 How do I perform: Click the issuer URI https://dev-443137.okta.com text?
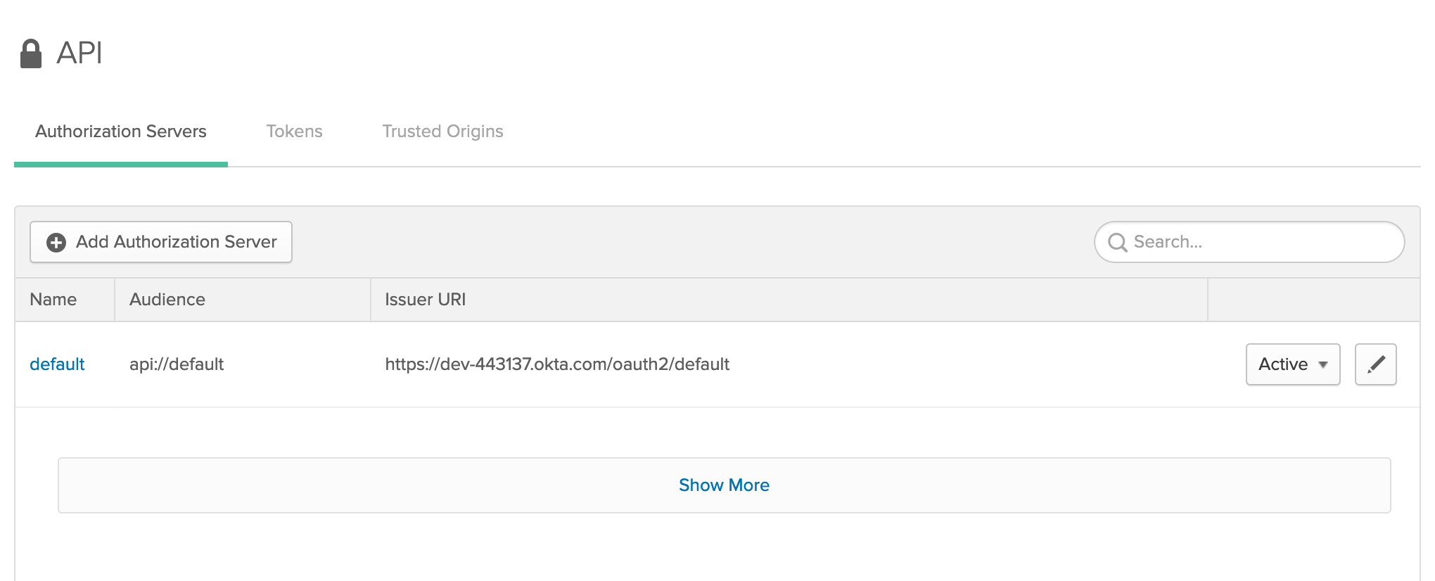(557, 364)
